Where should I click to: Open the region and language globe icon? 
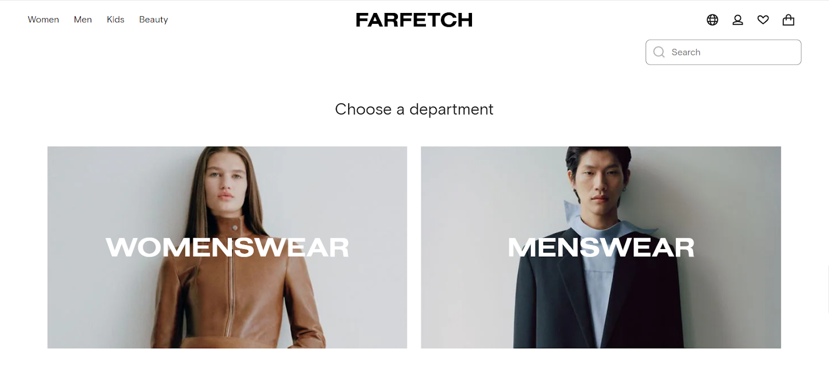[x=712, y=20]
